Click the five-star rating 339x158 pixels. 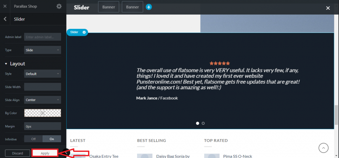(220, 63)
